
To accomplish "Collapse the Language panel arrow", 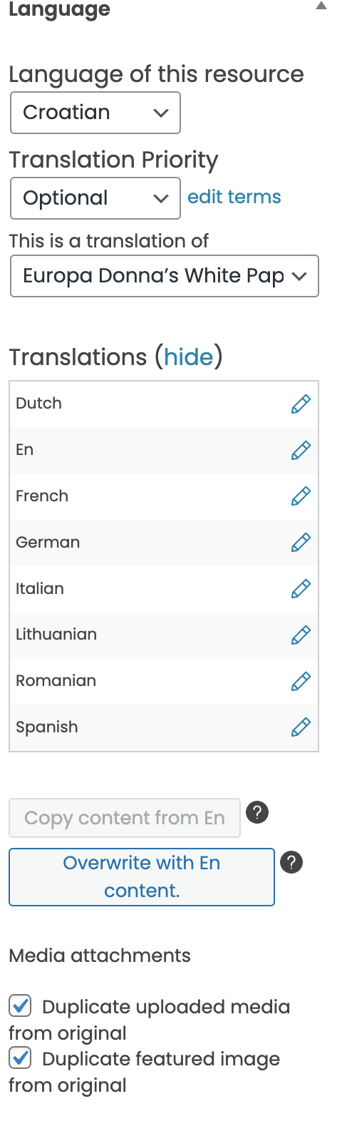I will tap(321, 6).
